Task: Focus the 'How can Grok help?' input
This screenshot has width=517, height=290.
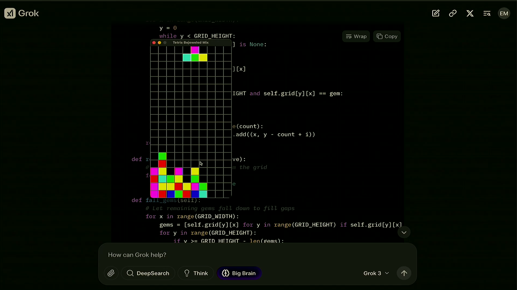Action: 257,255
